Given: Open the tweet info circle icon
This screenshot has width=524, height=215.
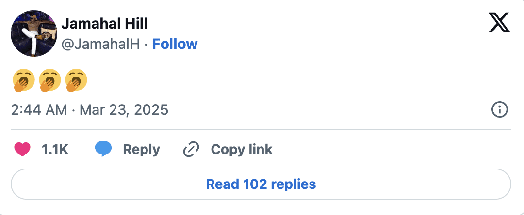Looking at the screenshot, I should point(500,109).
